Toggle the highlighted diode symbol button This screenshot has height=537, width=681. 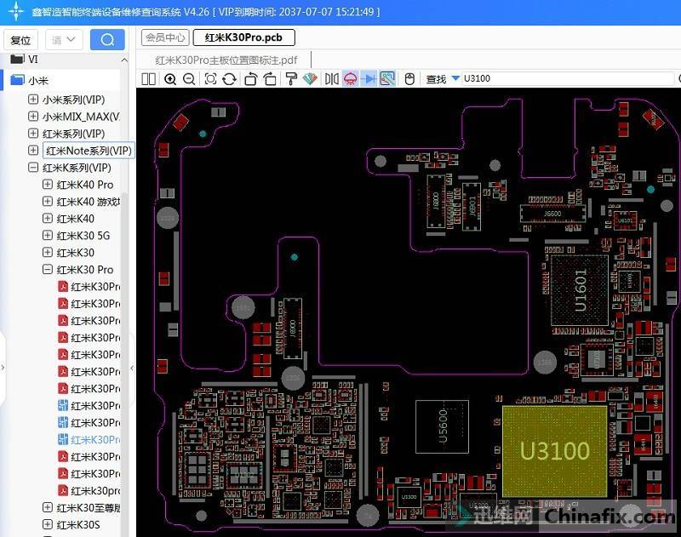click(369, 79)
